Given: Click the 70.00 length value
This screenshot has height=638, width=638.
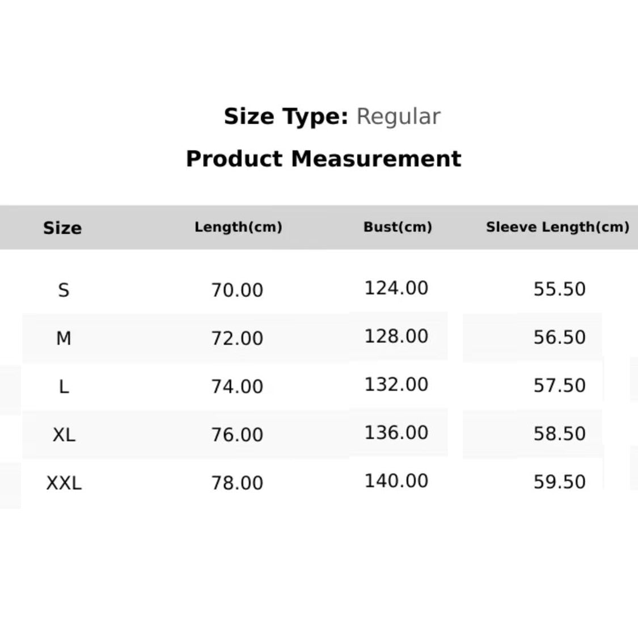Looking at the screenshot, I should click(x=237, y=290).
